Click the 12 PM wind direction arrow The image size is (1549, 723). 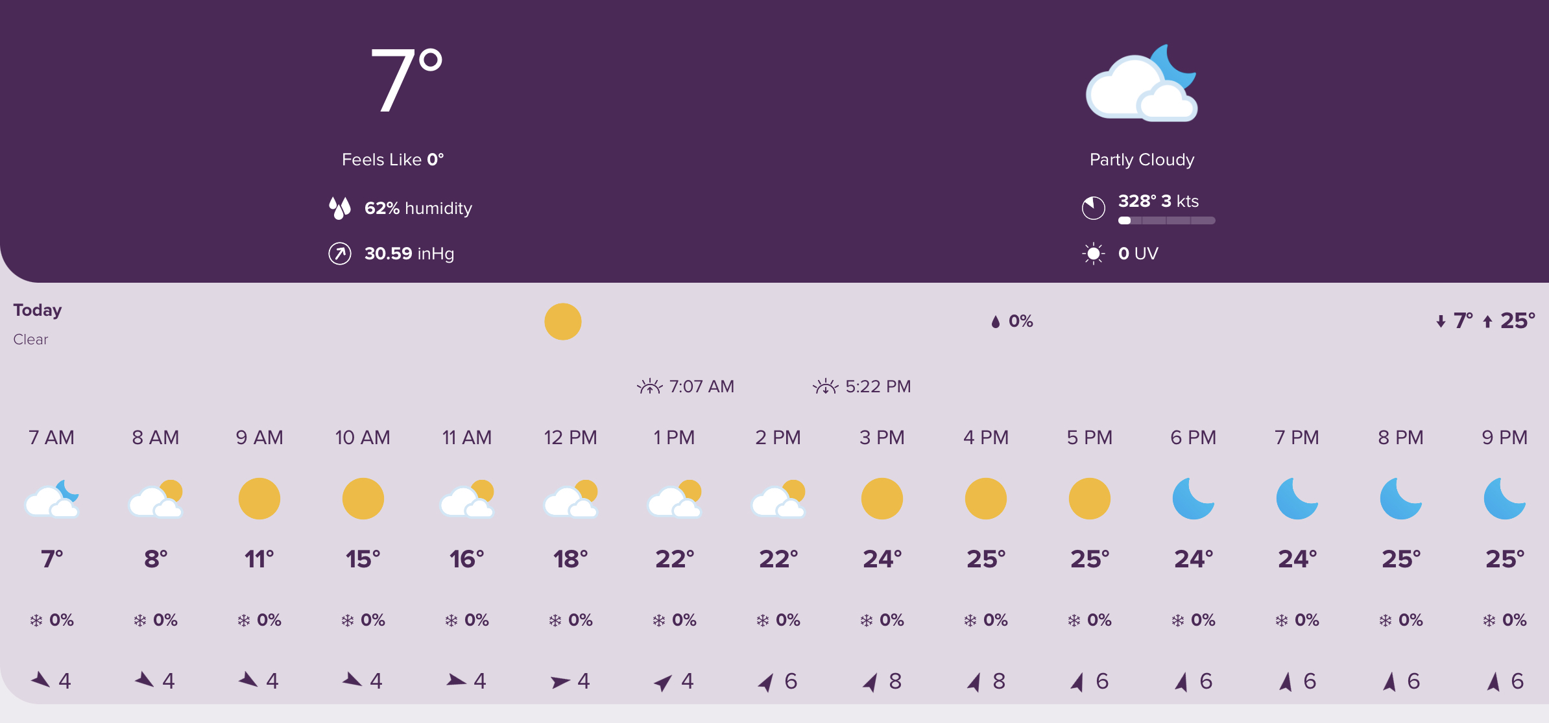[560, 682]
